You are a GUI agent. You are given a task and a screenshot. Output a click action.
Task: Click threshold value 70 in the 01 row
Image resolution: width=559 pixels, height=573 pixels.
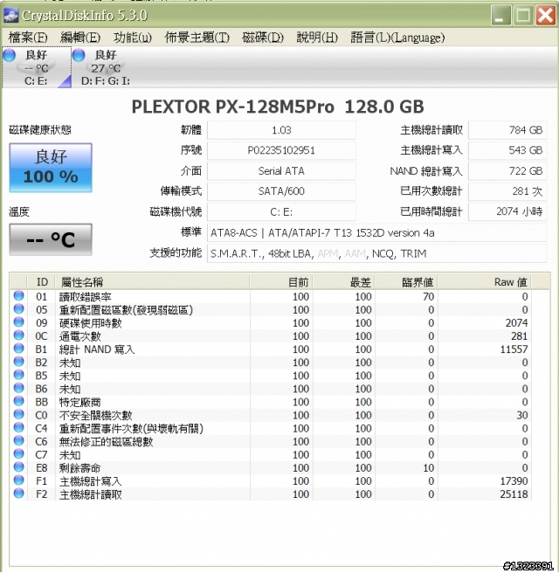(429, 297)
